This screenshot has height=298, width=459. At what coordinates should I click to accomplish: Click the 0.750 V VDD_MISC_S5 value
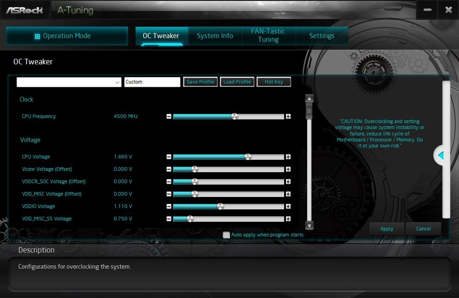[123, 219]
